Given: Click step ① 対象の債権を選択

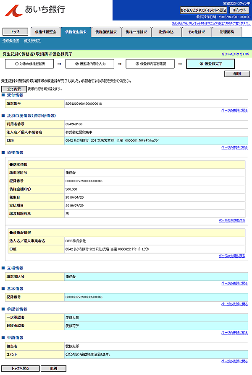Looking at the screenshot, I should click(x=29, y=64).
